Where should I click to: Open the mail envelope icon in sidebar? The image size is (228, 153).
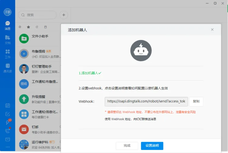8,139
